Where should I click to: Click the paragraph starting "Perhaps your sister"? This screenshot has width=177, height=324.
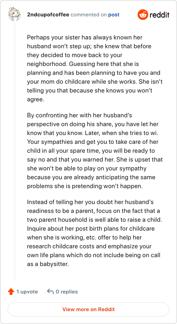pyautogui.click(x=95, y=69)
